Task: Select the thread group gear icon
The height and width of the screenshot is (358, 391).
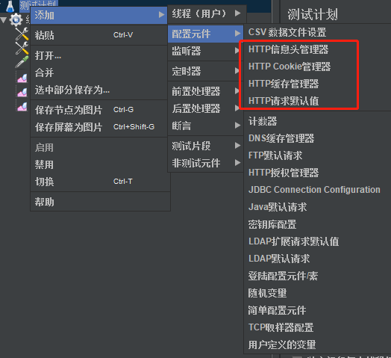Action: point(16,19)
